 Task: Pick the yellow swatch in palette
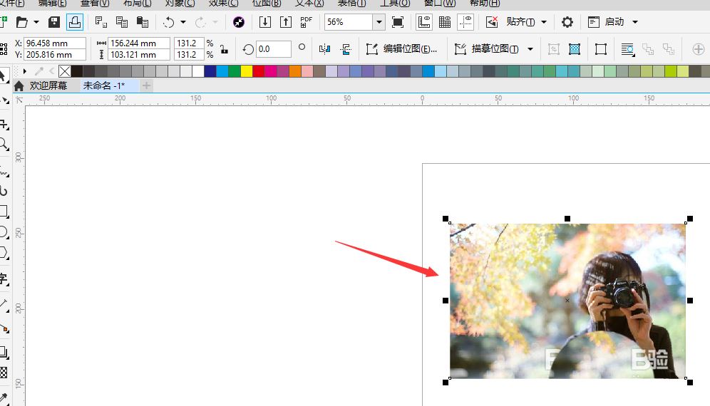[x=247, y=71]
